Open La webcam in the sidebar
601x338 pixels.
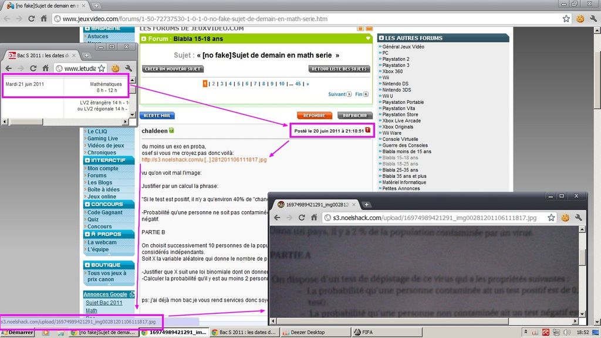coord(102,242)
